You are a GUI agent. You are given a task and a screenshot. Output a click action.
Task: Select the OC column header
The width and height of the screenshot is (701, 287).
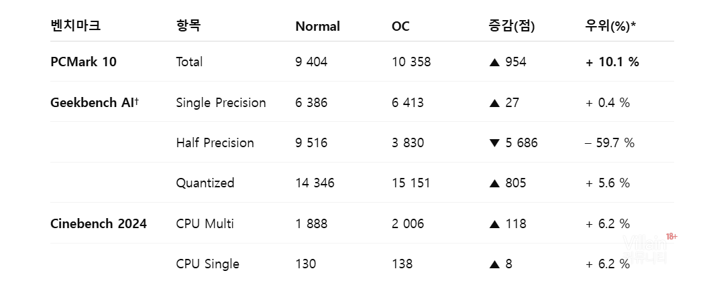pos(400,27)
